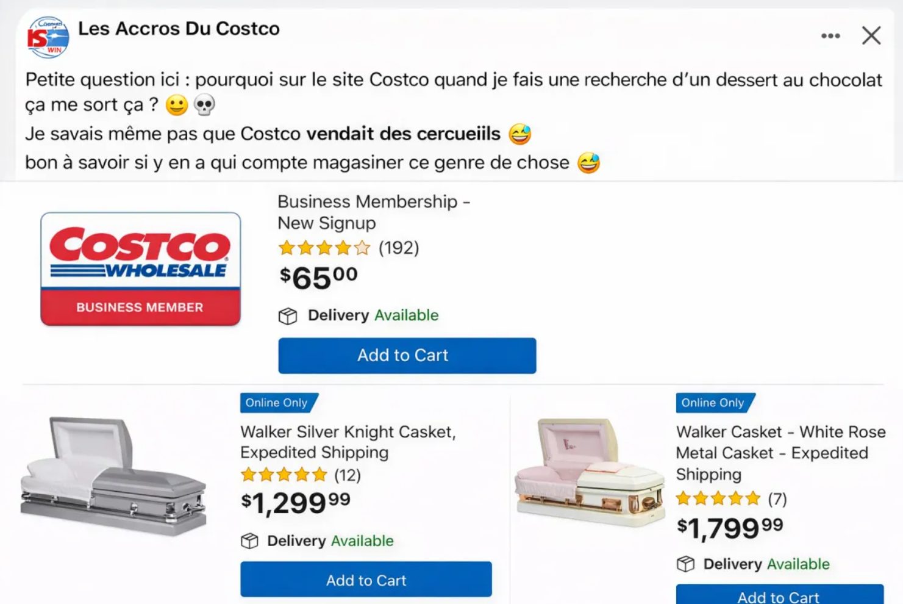
Task: Add the Walker Silver Knight Casket to cart
Action: tap(365, 580)
